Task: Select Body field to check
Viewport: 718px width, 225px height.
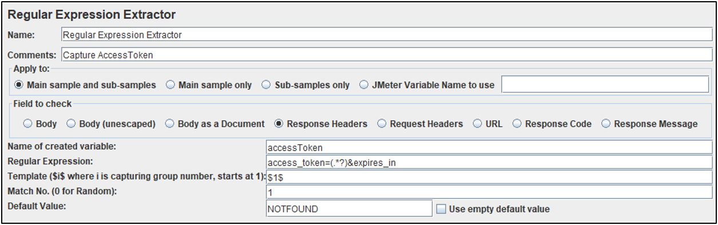Action: pos(27,124)
